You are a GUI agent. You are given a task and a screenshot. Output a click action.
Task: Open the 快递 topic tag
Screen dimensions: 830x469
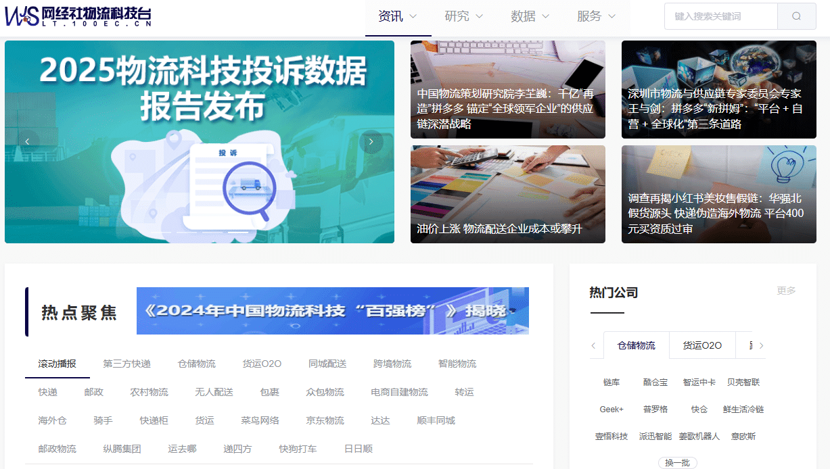[48, 392]
